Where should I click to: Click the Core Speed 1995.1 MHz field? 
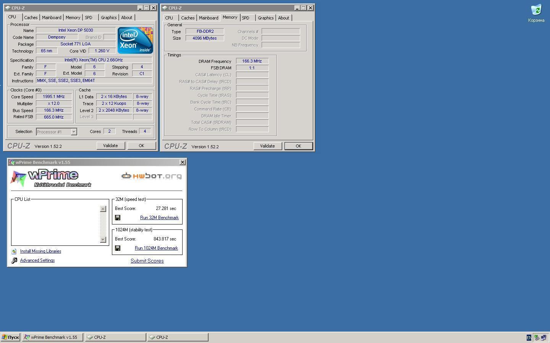54,97
